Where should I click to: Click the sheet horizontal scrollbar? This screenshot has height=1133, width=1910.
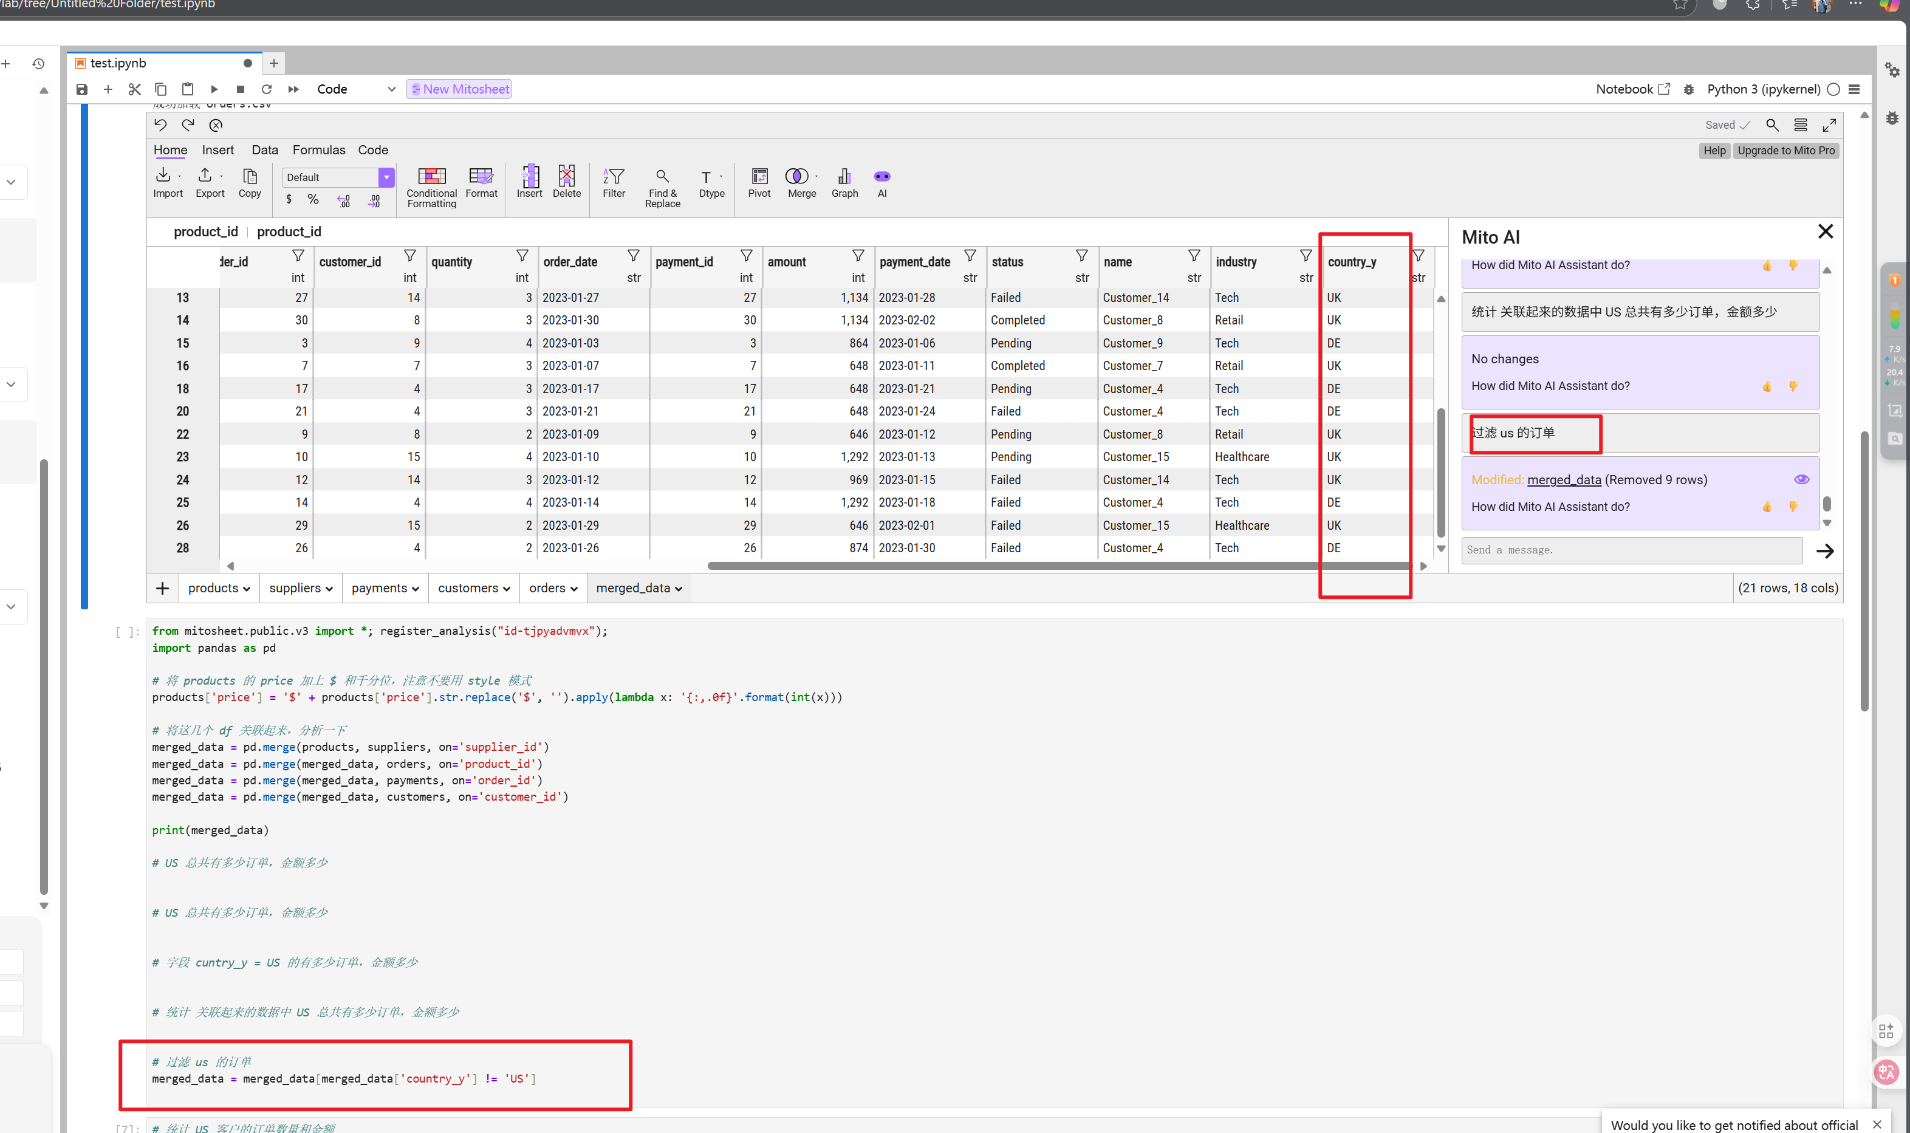[x=1059, y=566]
